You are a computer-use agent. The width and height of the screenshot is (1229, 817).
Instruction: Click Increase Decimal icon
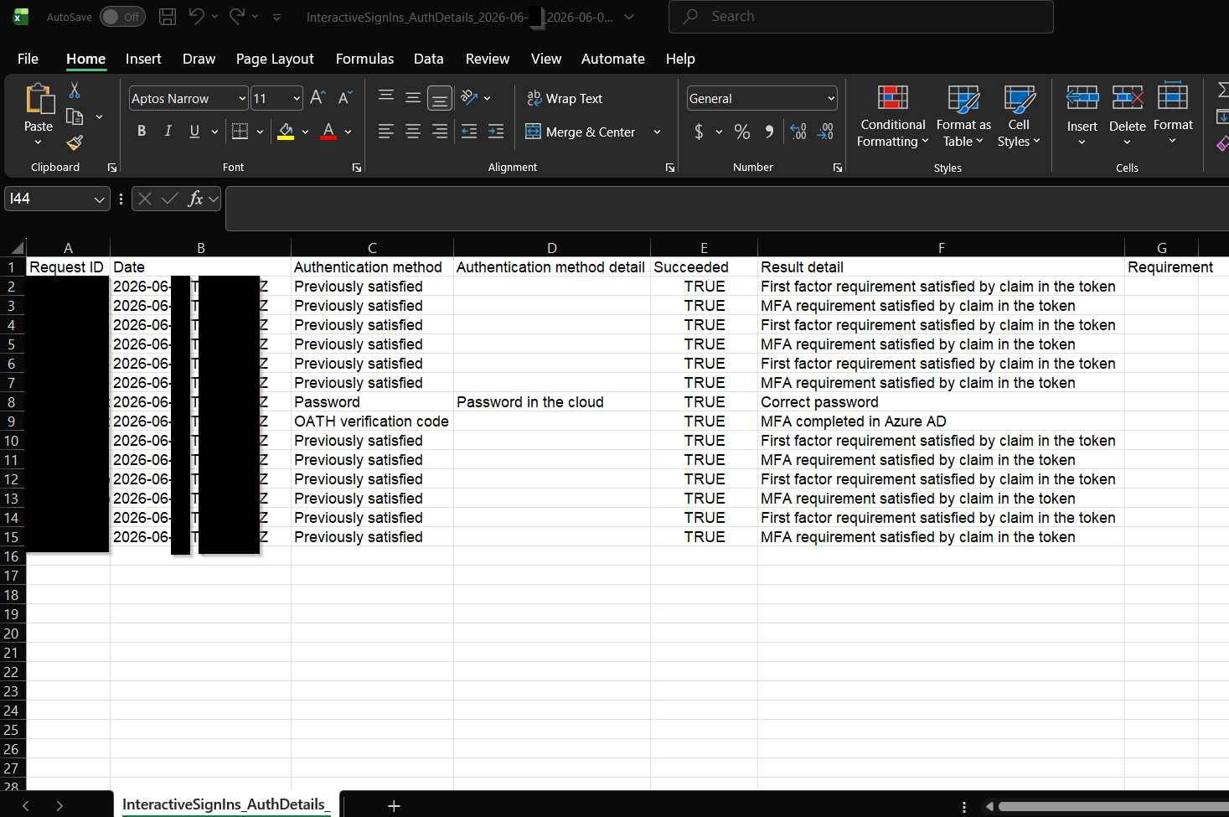798,132
